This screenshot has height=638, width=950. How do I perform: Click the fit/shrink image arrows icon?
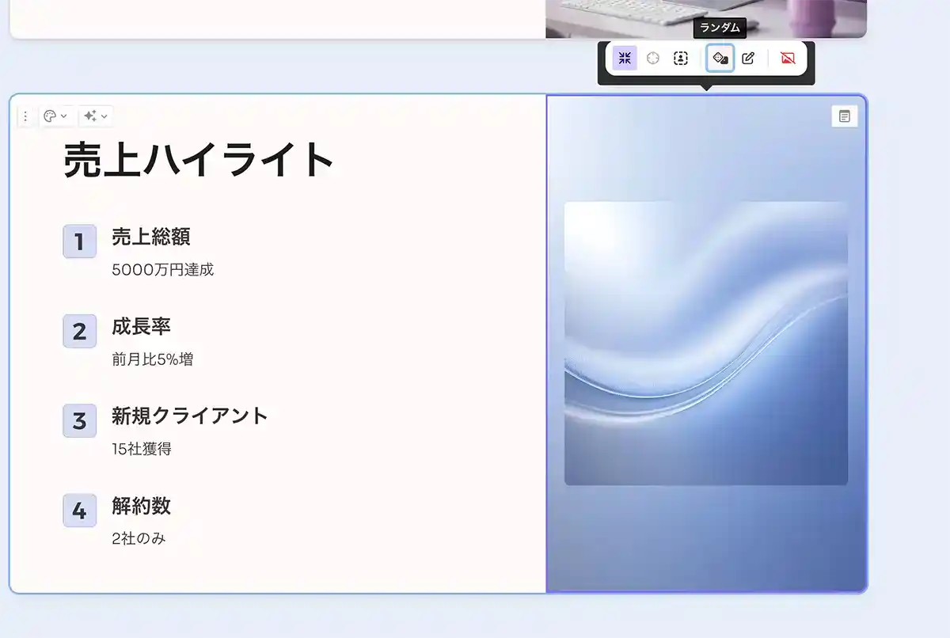625,58
